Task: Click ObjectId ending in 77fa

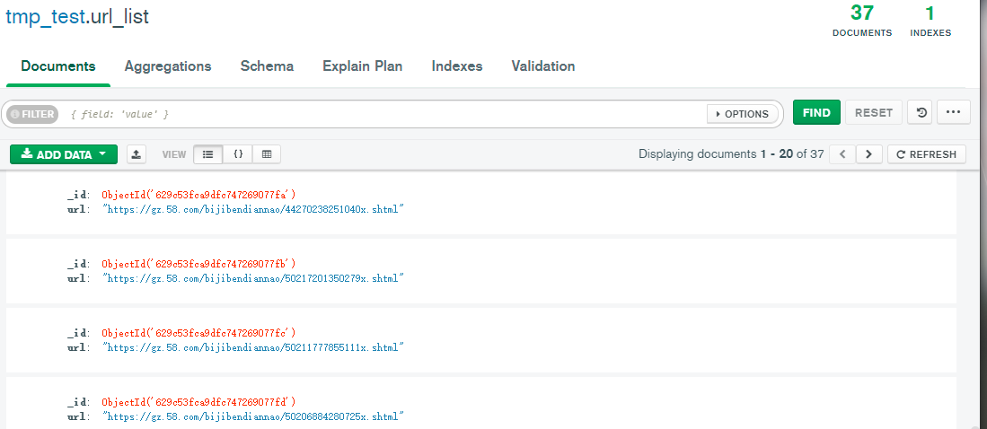Action: [198, 195]
